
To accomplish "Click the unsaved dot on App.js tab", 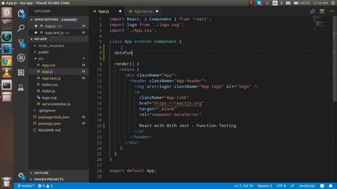I will 120,11.
